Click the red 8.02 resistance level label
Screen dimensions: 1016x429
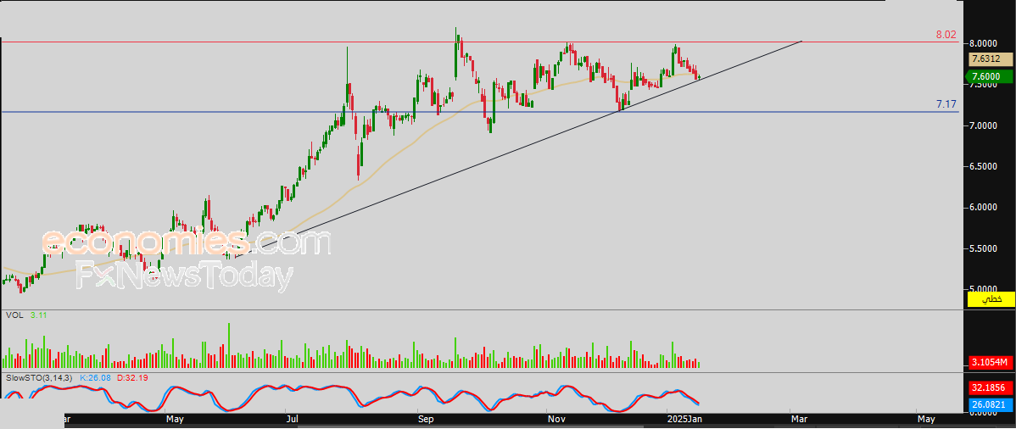tap(946, 35)
